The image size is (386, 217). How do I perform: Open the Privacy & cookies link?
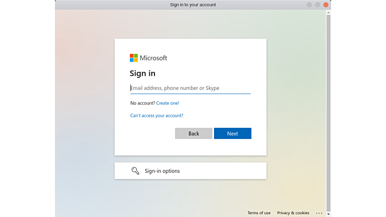click(293, 213)
